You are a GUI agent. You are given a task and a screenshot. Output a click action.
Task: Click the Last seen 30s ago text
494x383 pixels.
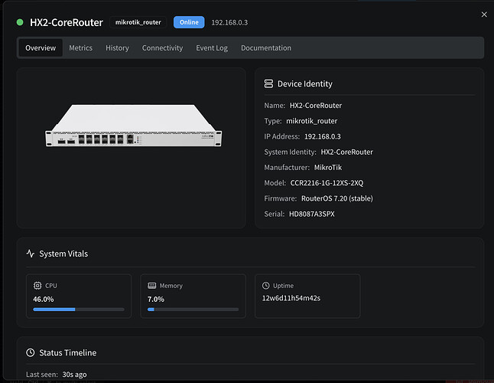pos(57,374)
